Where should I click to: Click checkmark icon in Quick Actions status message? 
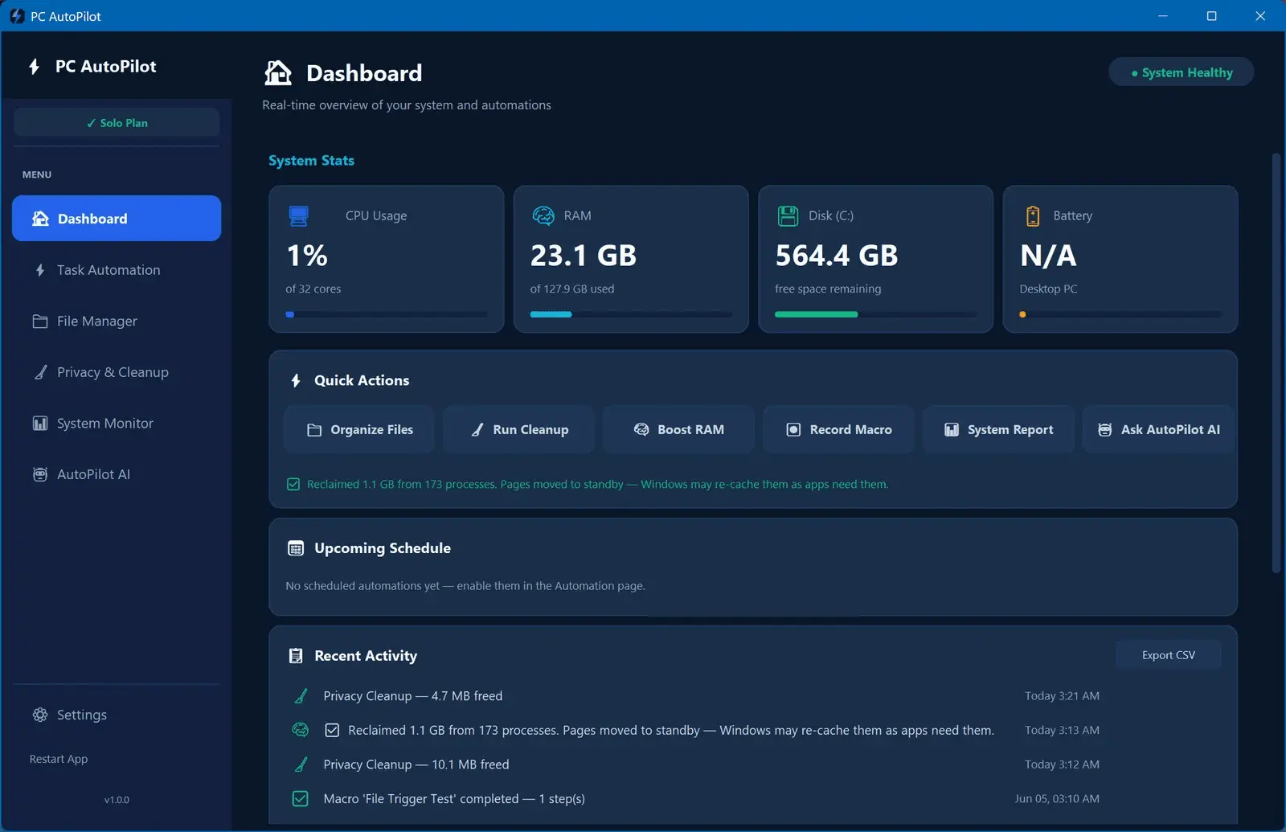[x=293, y=484]
